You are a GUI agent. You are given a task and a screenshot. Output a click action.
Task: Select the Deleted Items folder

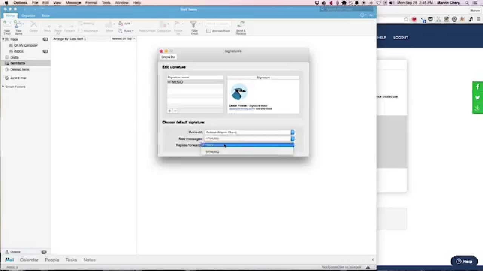20,69
